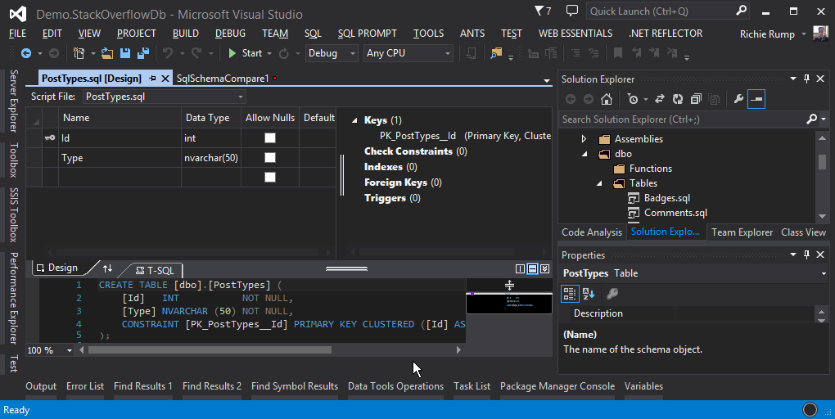Click the Property Pages wrench in Properties

pyautogui.click(x=612, y=293)
